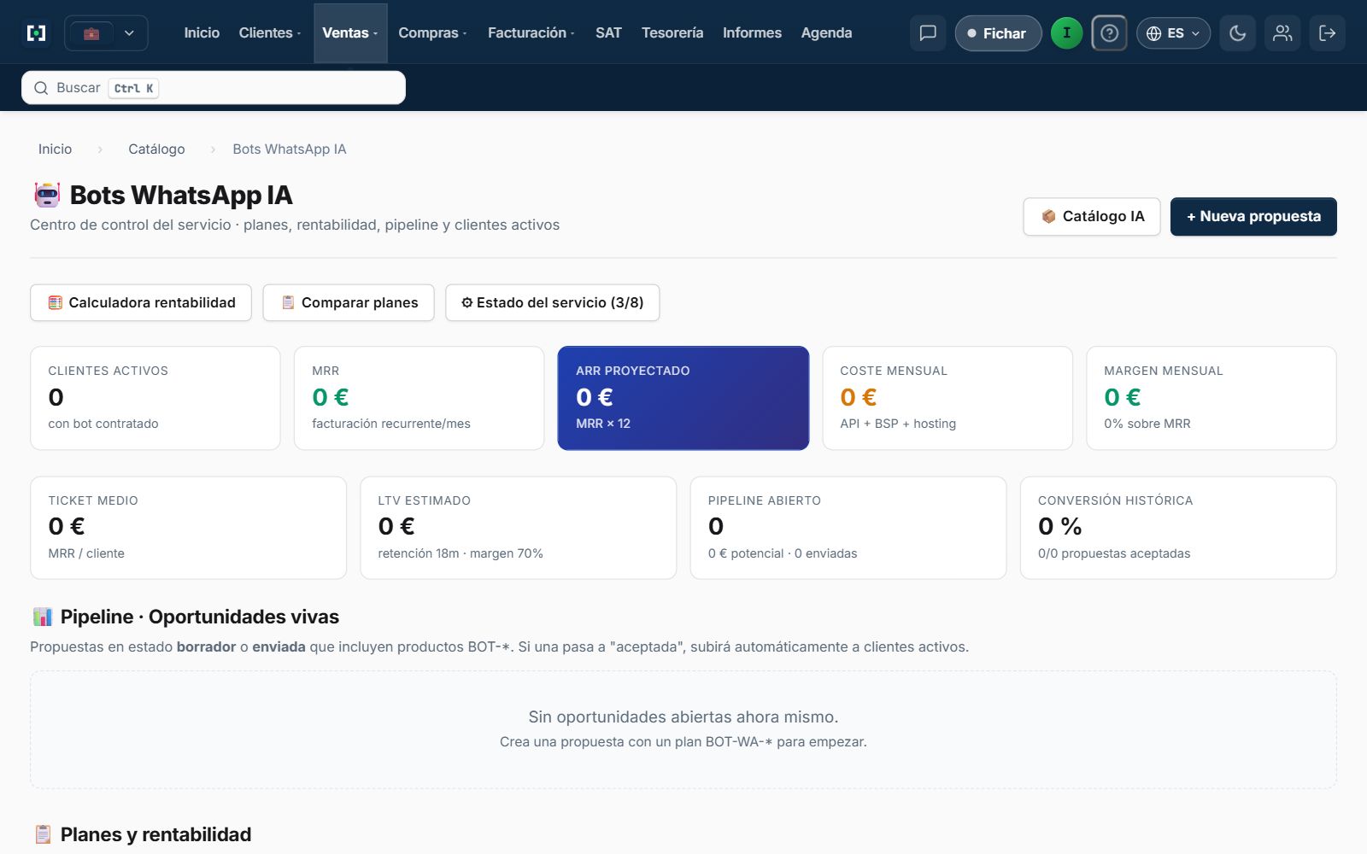Click the chart icon beside Pipeline heading
This screenshot has height=854, width=1367.
click(42, 617)
